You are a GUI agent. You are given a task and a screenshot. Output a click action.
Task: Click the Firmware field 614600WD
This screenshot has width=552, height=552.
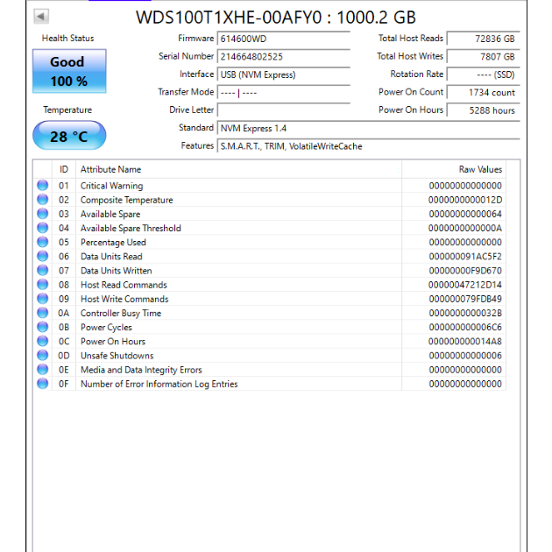(284, 39)
